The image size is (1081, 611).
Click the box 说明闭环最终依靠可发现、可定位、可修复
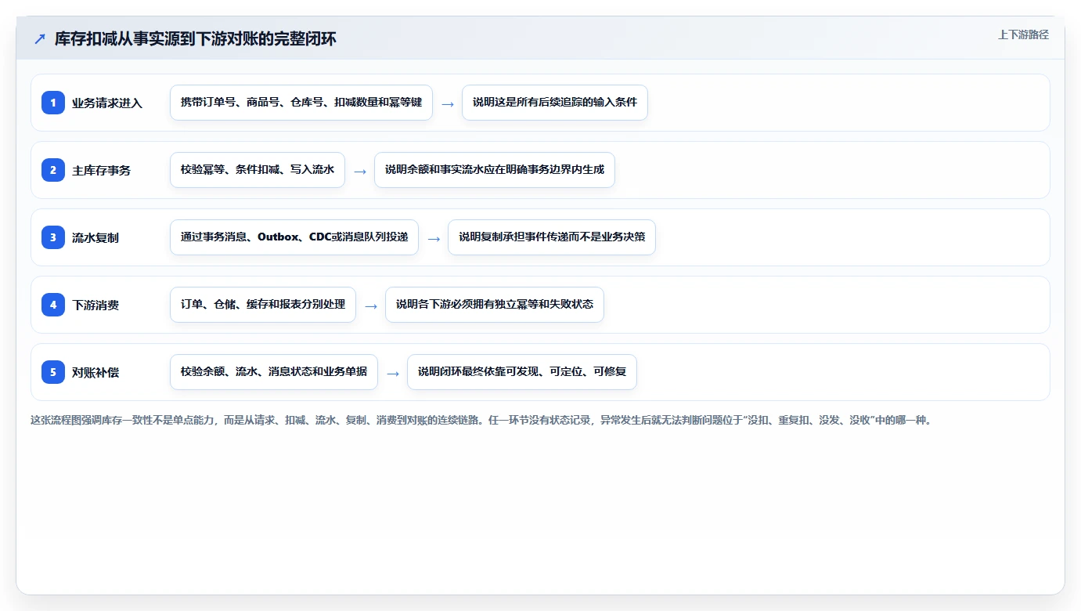click(x=522, y=372)
